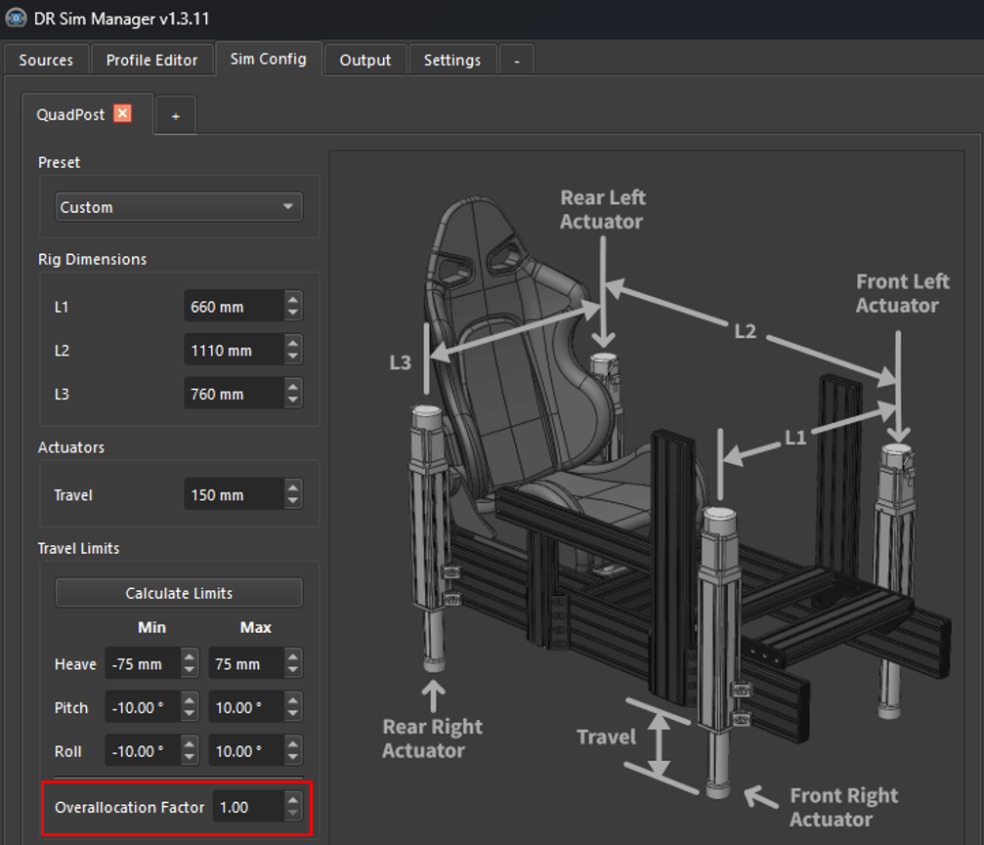
Task: Increase Heave Max value with up arrow
Action: pyautogui.click(x=293, y=656)
